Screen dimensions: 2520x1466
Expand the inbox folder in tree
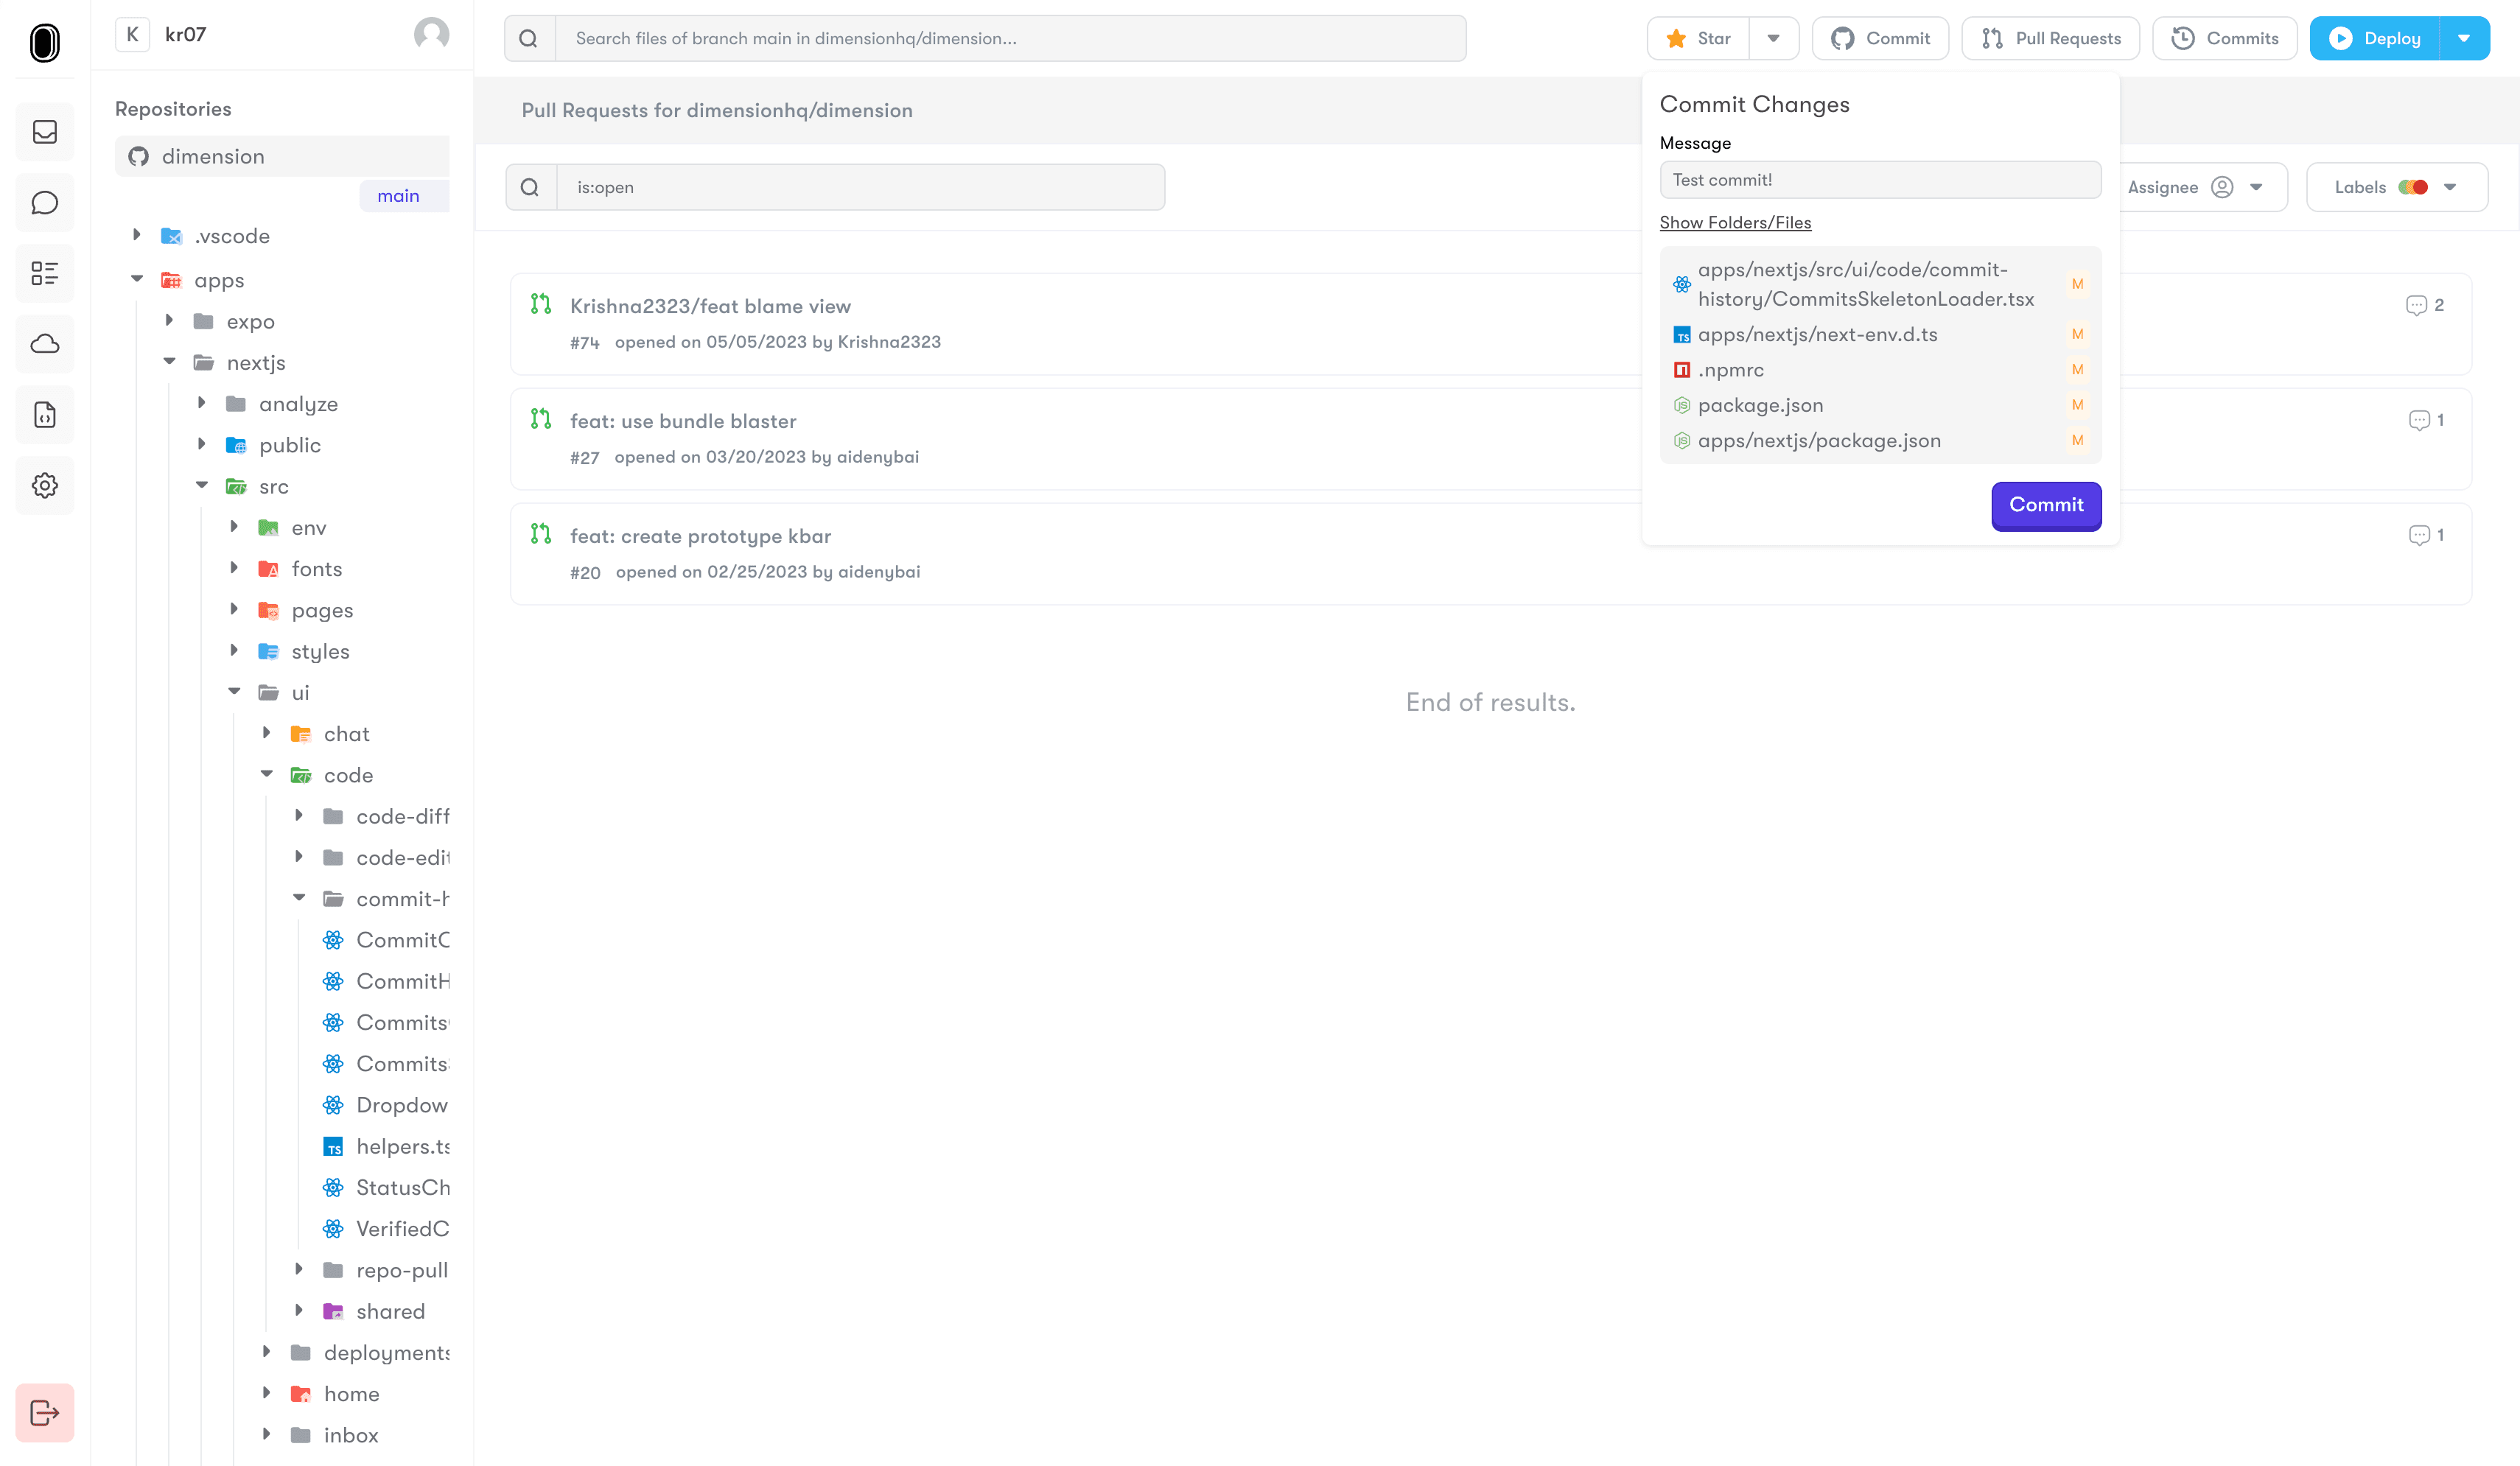pyautogui.click(x=266, y=1434)
